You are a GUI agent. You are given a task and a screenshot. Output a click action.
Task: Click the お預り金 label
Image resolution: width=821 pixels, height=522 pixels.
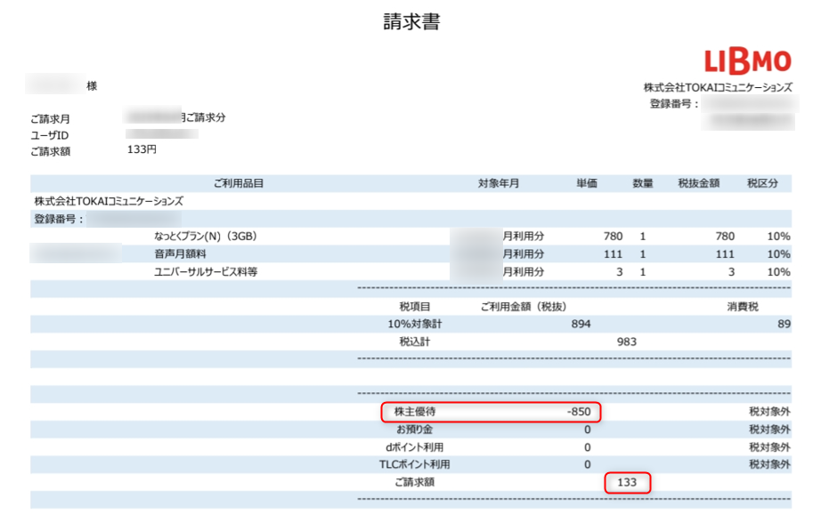(415, 430)
